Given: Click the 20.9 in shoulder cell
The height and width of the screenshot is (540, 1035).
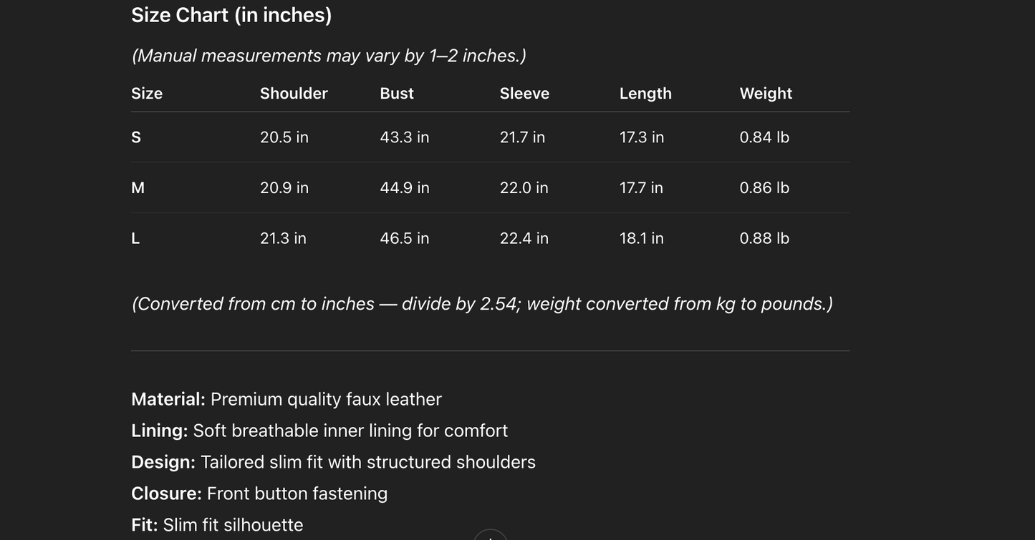Looking at the screenshot, I should (284, 188).
